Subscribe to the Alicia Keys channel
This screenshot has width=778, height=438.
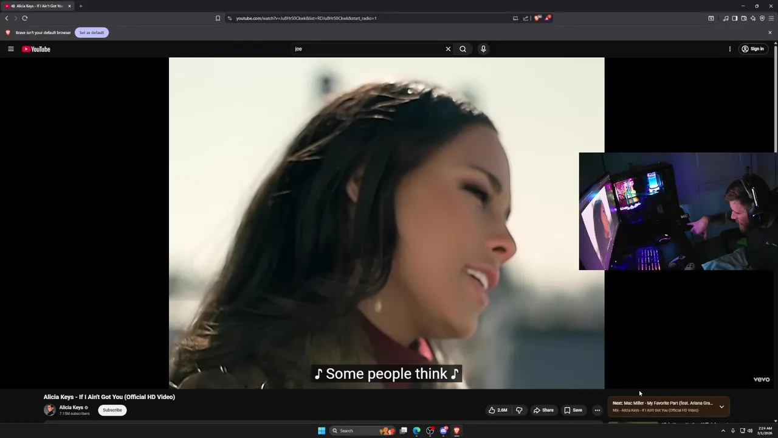(x=112, y=410)
